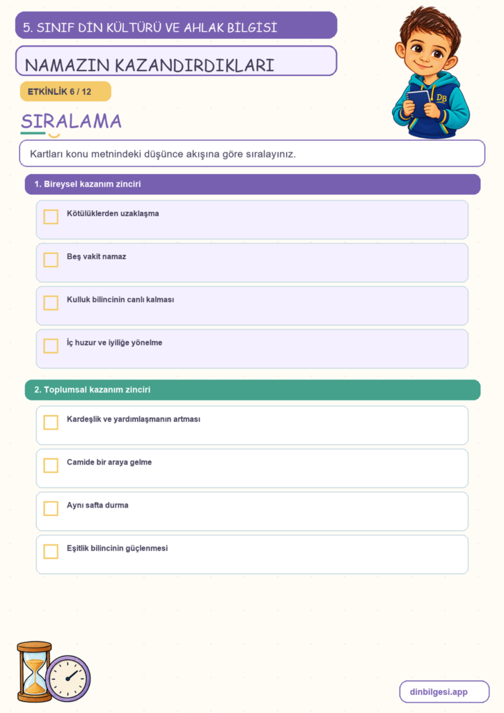Tick Eşitlik bilincinin güçlenmesi checkbox
504x713 pixels.
[51, 551]
